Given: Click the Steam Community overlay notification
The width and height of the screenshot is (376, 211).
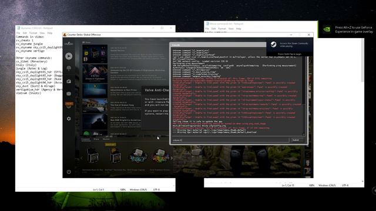Looking at the screenshot, I should pyautogui.click(x=290, y=47).
